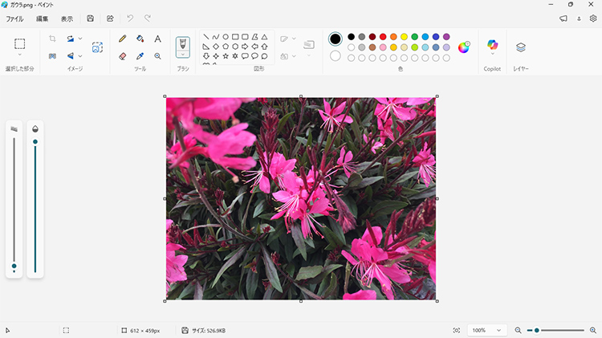Click the Crop image icon
602x338 pixels.
52,39
